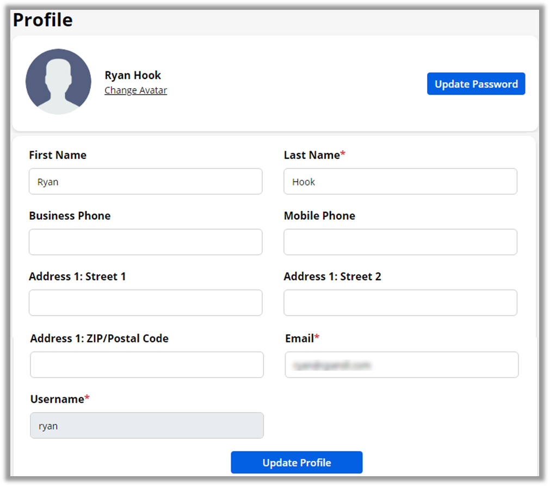Submit with the Update Profile button
Viewport: 550px width, 486px height.
pos(296,463)
